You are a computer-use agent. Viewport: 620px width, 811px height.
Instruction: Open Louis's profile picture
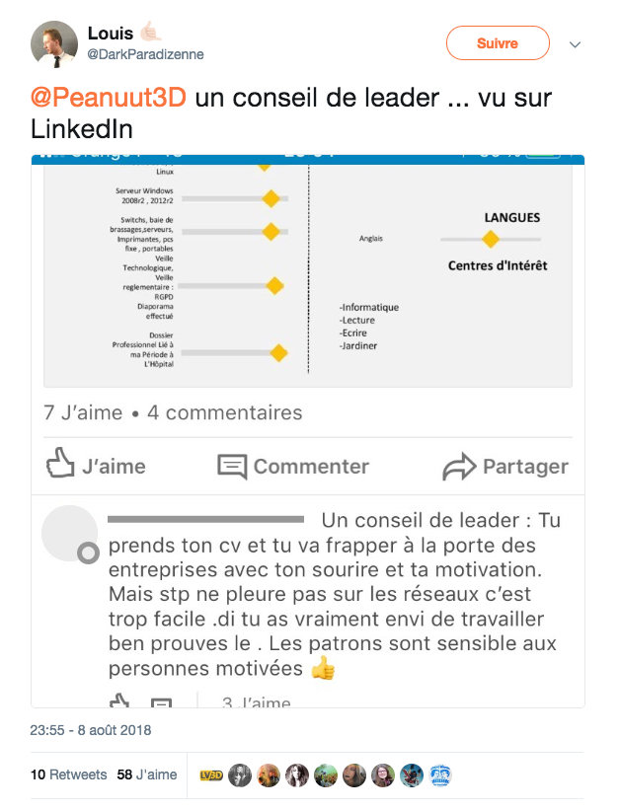click(x=54, y=43)
